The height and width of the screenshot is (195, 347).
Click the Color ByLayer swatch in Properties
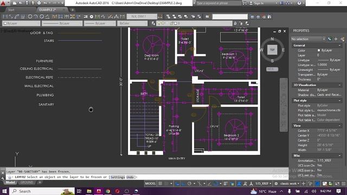click(x=319, y=50)
